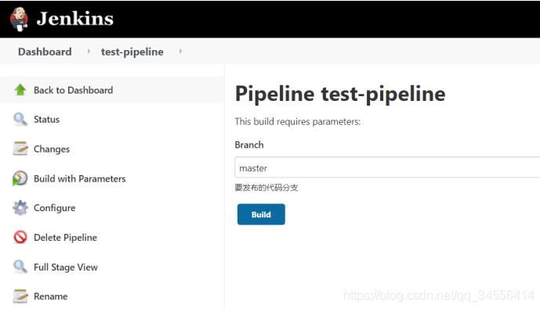This screenshot has width=540, height=323.
Task: Click the Jenkins title text in header
Action: pyautogui.click(x=75, y=19)
